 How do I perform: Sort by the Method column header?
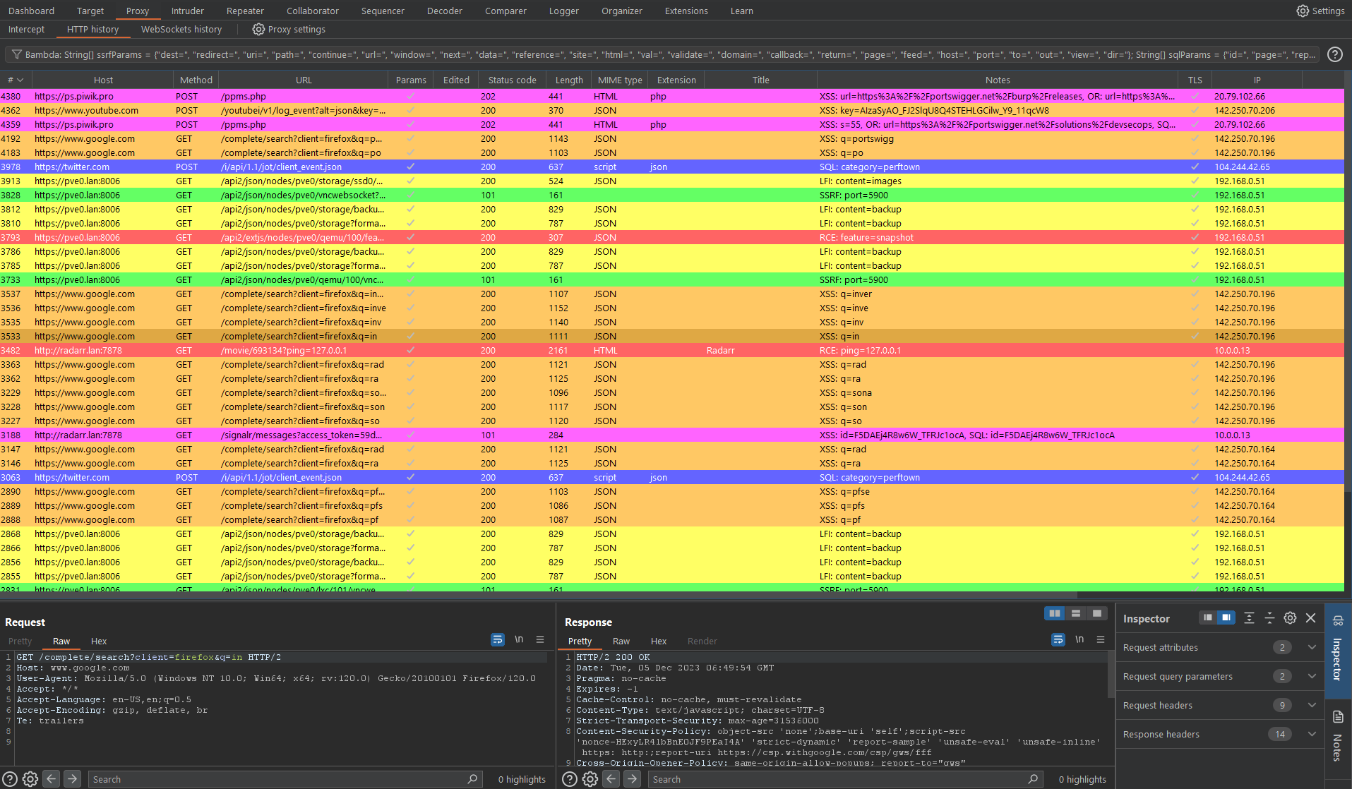196,80
